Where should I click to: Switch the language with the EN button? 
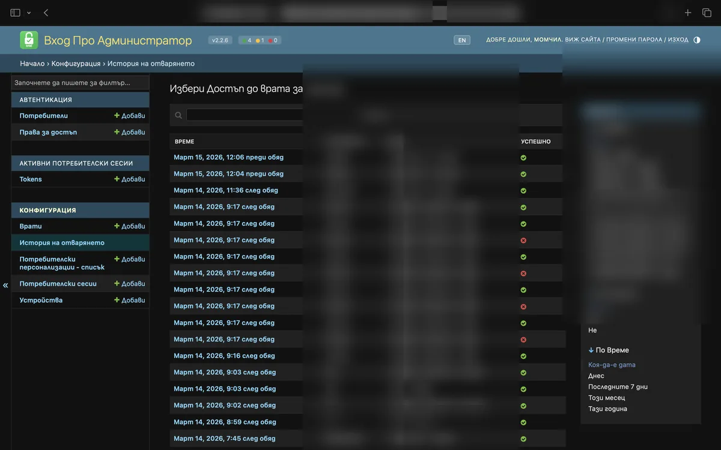pos(462,40)
